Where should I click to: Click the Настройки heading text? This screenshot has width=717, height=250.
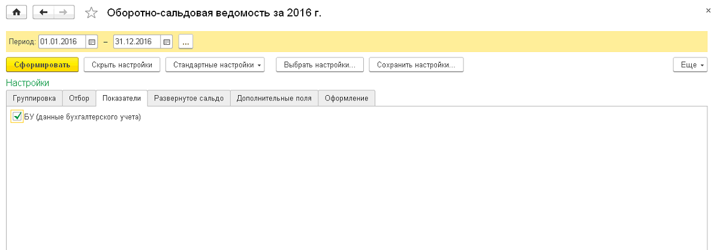tap(28, 83)
